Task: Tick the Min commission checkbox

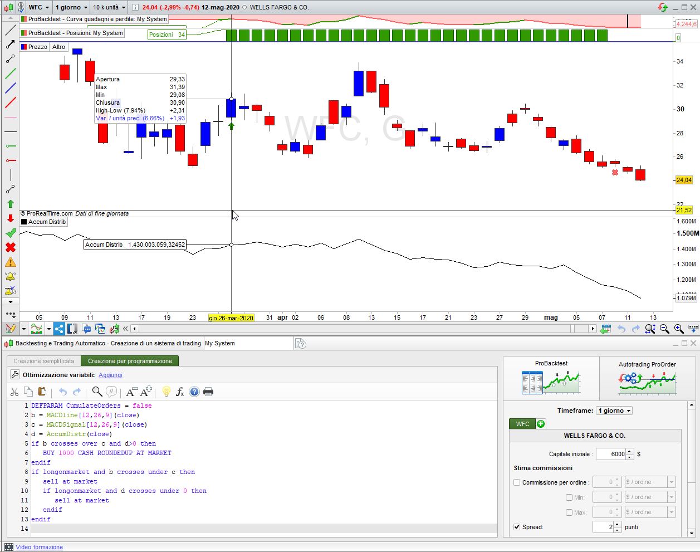Action: 569,497
